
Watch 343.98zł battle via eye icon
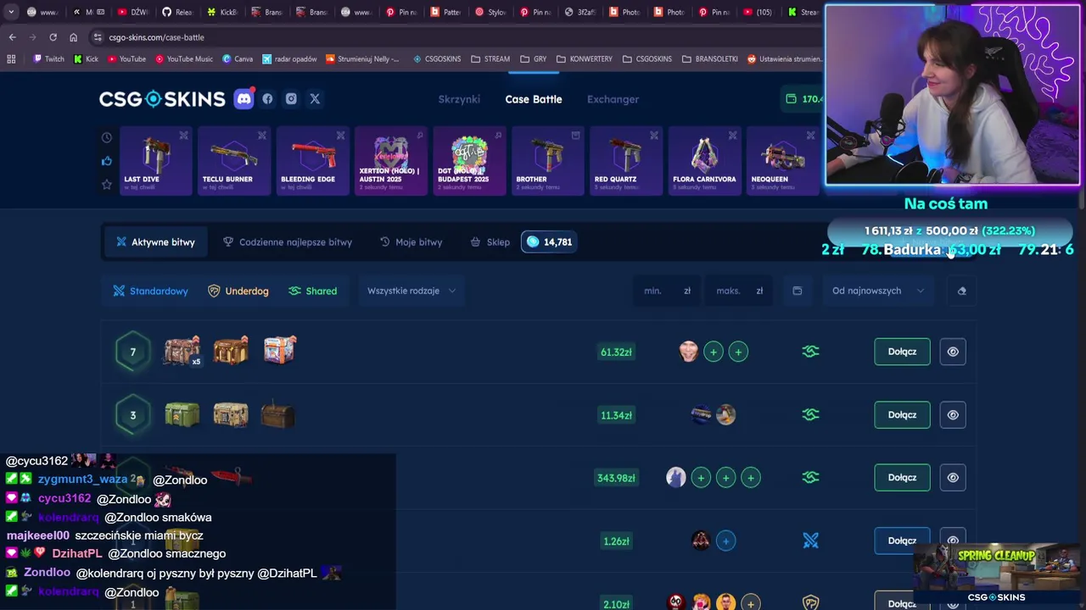[953, 478]
